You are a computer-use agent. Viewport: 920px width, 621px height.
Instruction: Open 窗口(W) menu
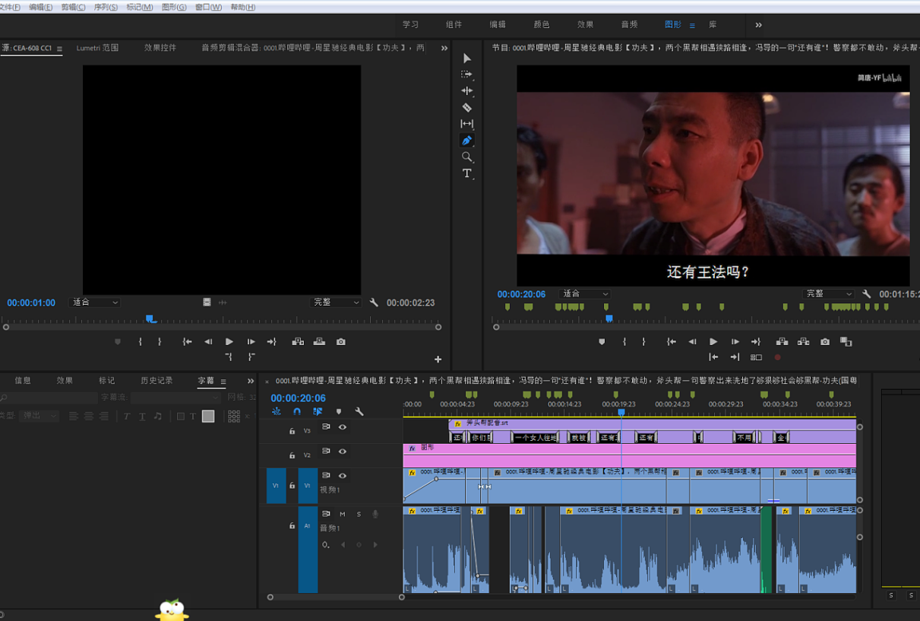209,7
